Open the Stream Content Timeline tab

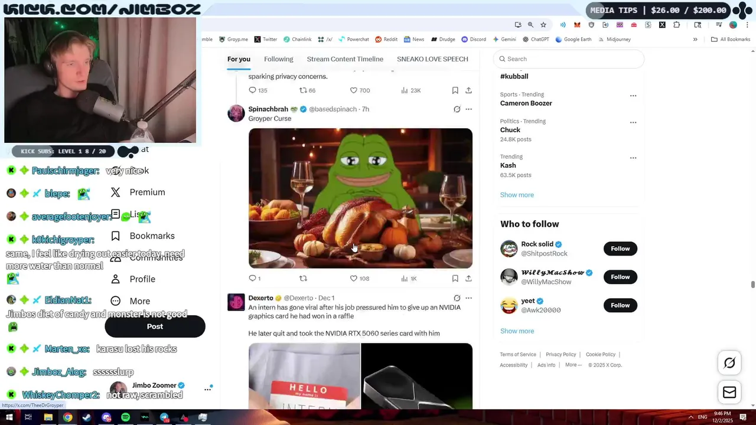click(x=345, y=59)
